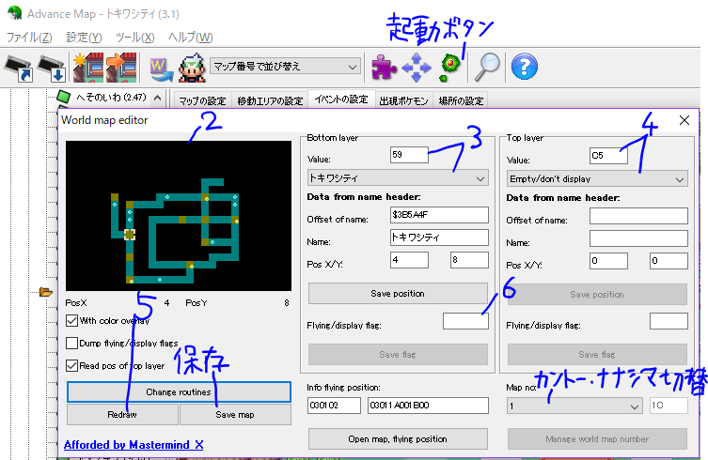Open the マップ番号で並び替え sort dropdown
The image size is (708, 460).
[x=286, y=67]
